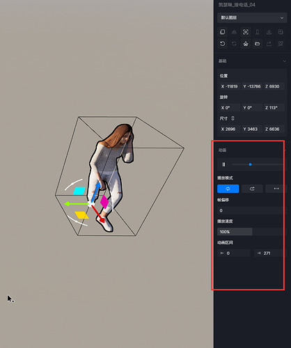Click the rotation Z 113° field

pos(274,108)
